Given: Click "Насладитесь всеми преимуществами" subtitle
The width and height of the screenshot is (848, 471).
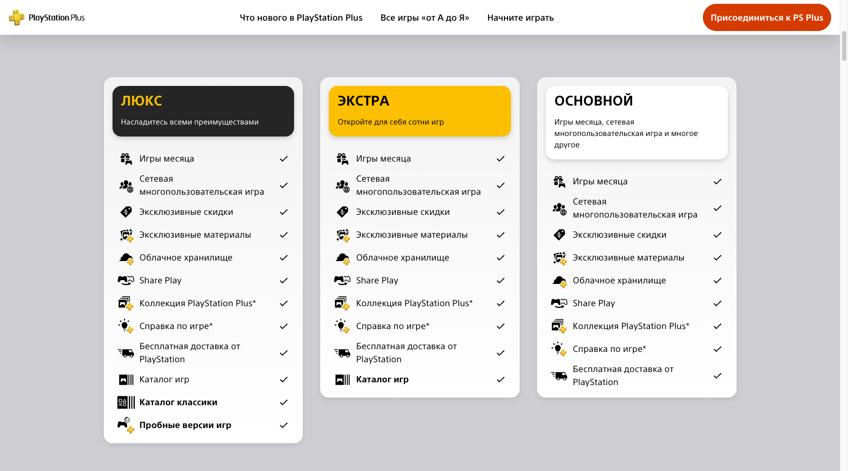Looking at the screenshot, I should click(190, 122).
